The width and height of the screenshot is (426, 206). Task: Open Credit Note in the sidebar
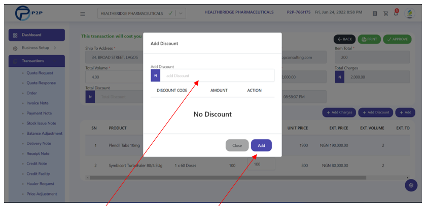pos(37,163)
